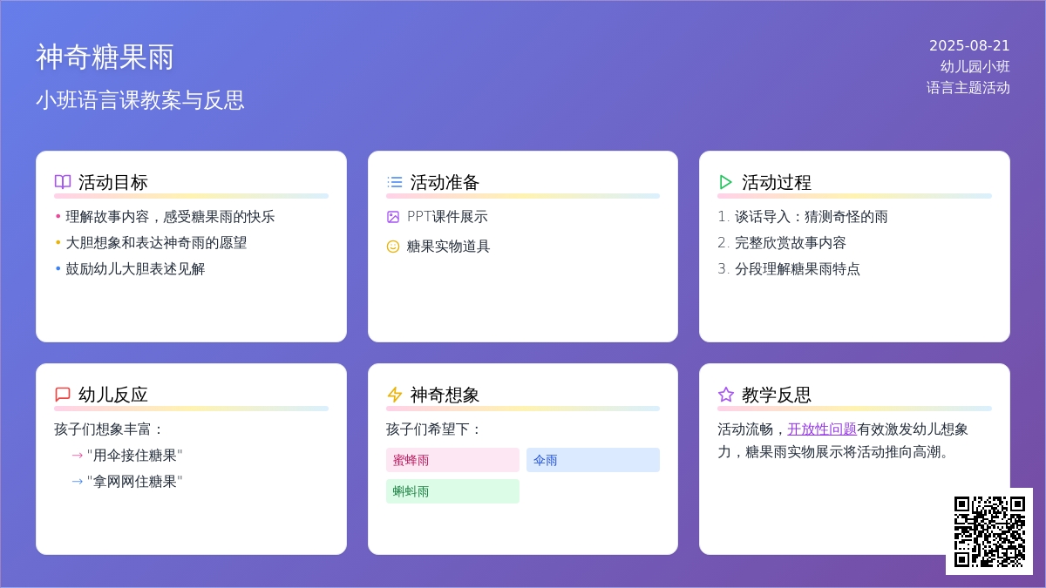
Task: Click the text PPT课件展示
Action: click(447, 217)
